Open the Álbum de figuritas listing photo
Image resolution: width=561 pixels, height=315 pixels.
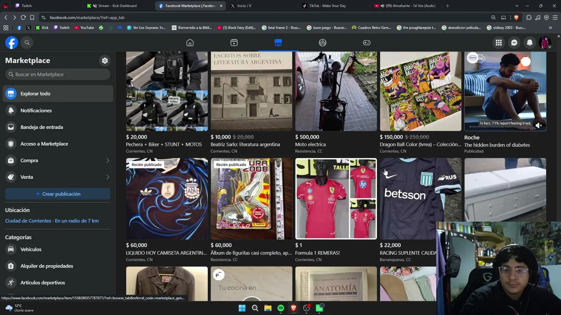(251, 199)
